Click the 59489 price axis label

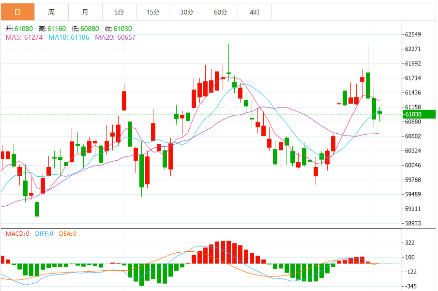413,195
